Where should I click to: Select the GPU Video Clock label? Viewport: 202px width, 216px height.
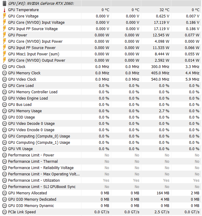pyautogui.click(x=22, y=79)
